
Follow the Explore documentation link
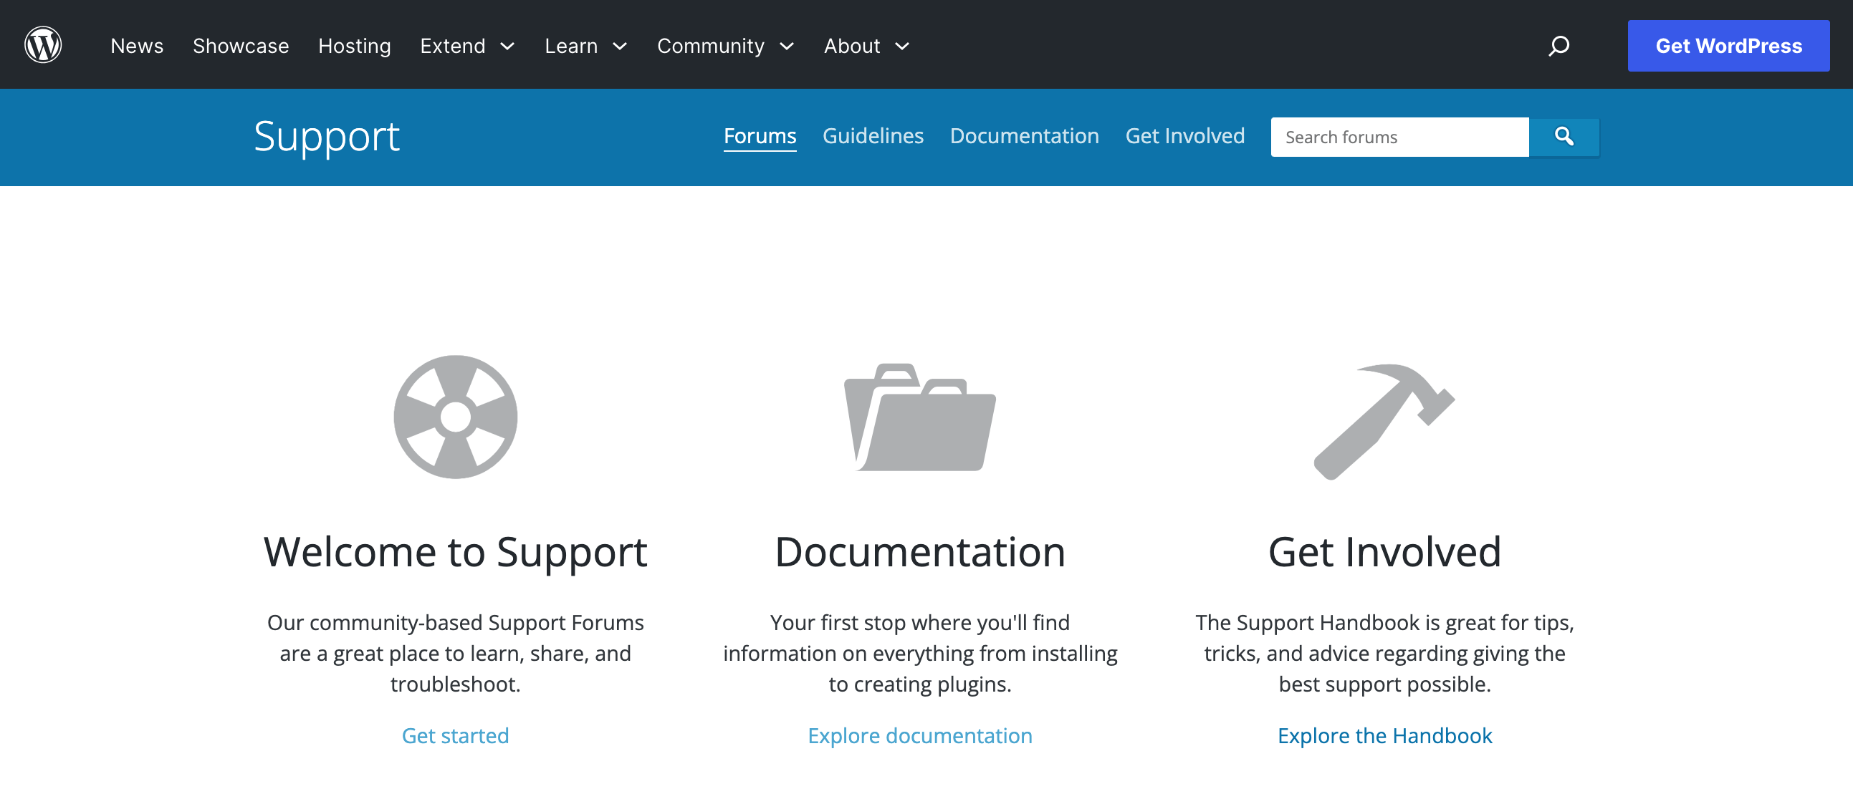pos(920,735)
